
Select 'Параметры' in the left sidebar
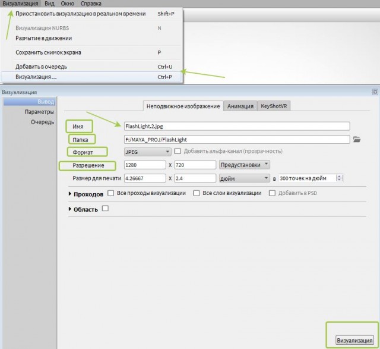pyautogui.click(x=39, y=112)
